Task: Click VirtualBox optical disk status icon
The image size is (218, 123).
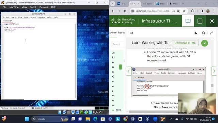Action: pos(60,112)
